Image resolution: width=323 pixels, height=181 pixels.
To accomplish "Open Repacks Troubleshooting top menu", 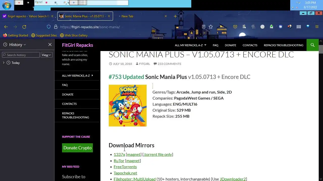I will point(283,45).
